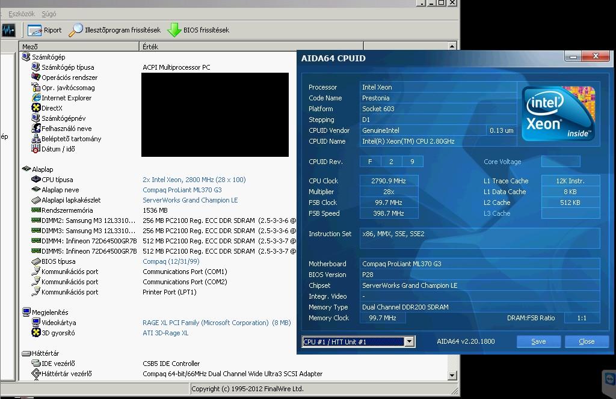The image size is (616, 399).
Task: Open Illesztőprogram frissítések magnifier icon
Action: (x=76, y=30)
